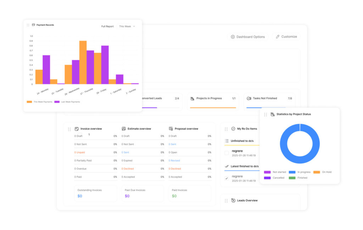This screenshot has width=363, height=230.
Task: Click the Tasks Not Finished icon
Action: click(249, 99)
